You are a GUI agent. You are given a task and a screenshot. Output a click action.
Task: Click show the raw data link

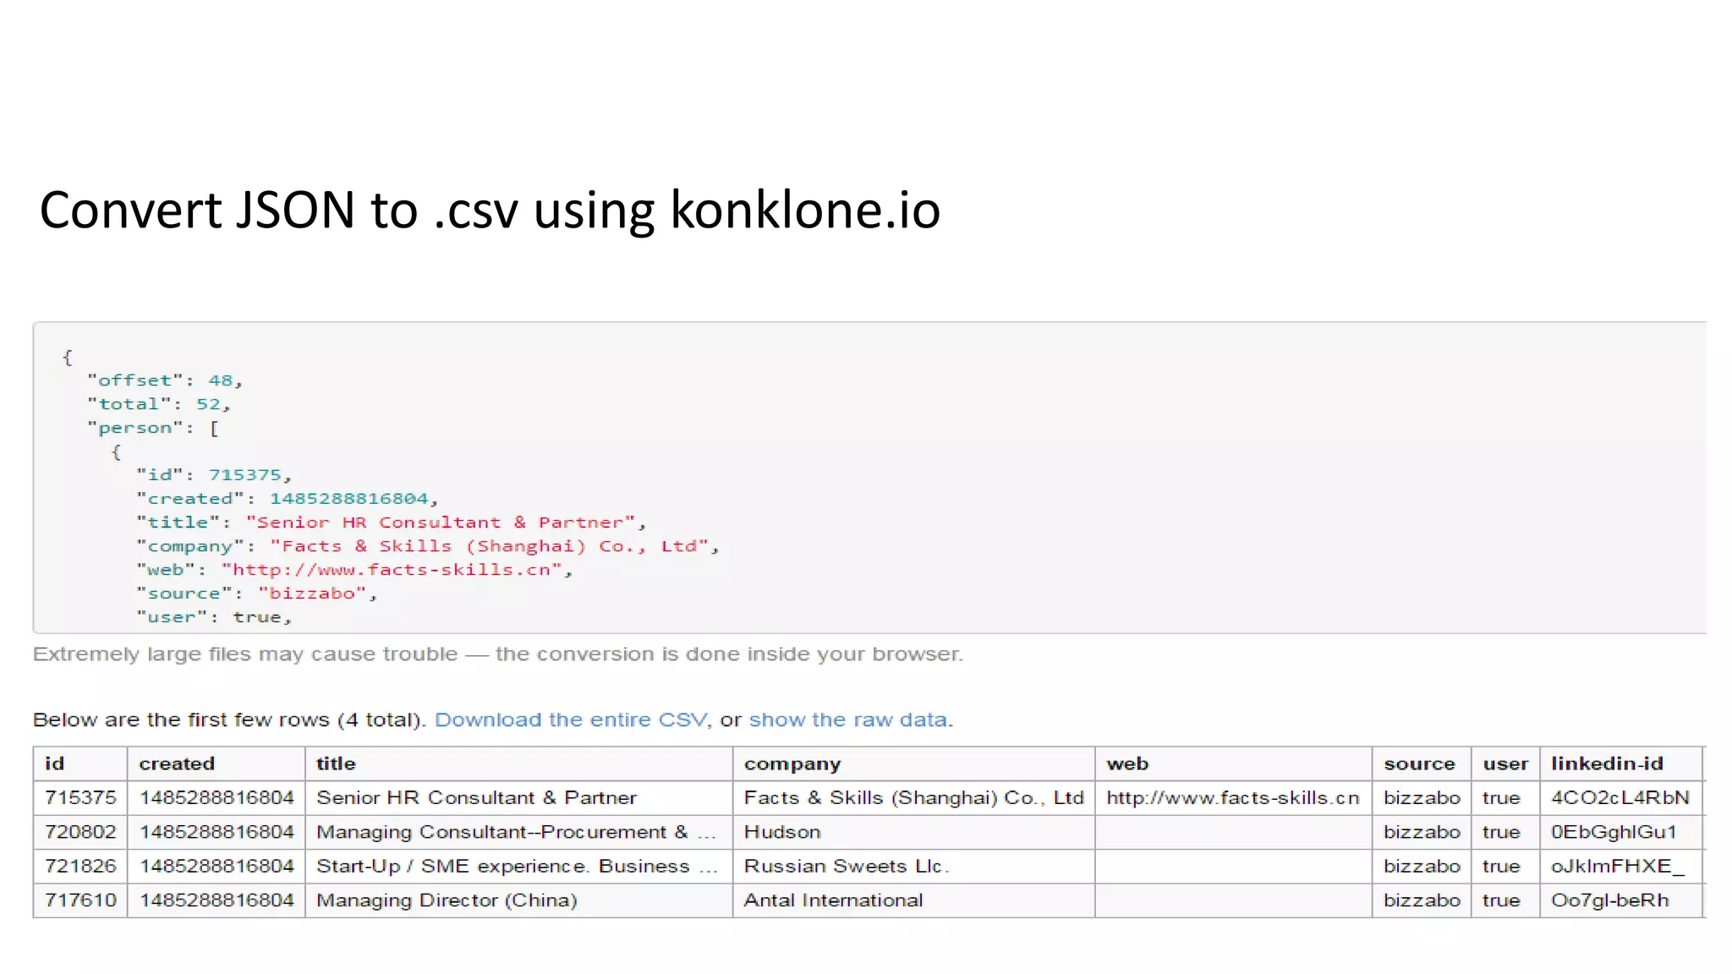tap(847, 720)
